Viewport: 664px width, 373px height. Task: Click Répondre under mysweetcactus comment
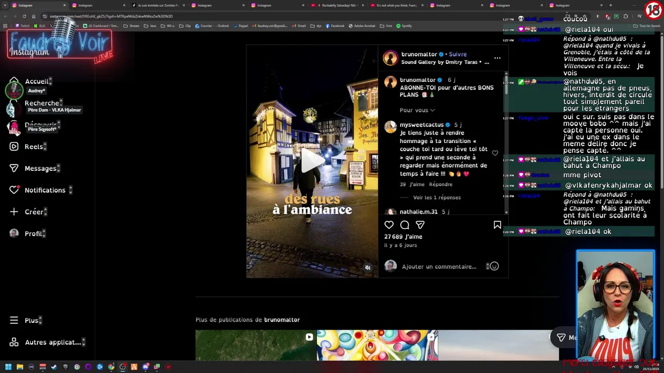tap(441, 184)
